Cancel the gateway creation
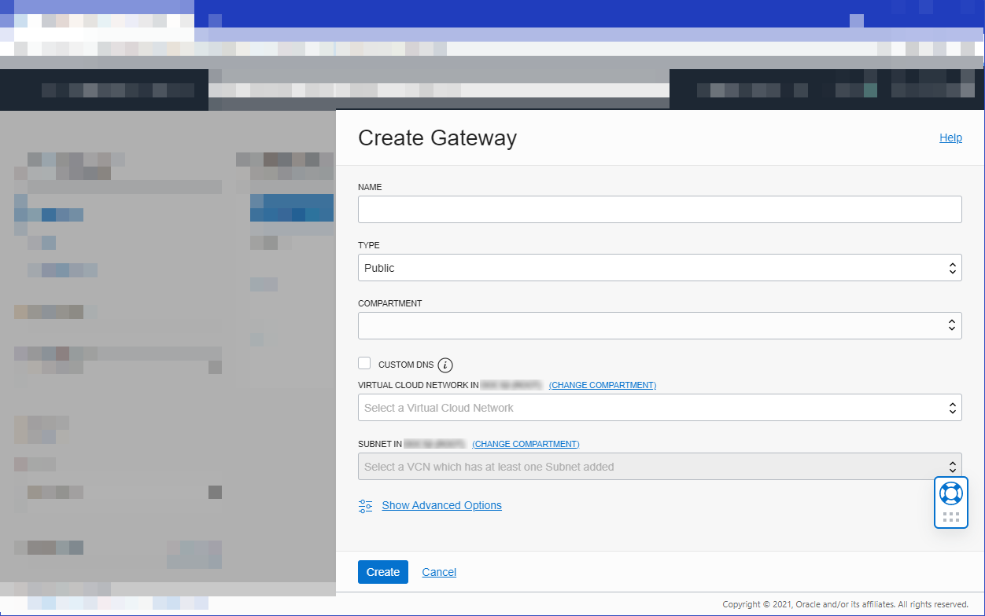This screenshot has height=616, width=985. (438, 571)
